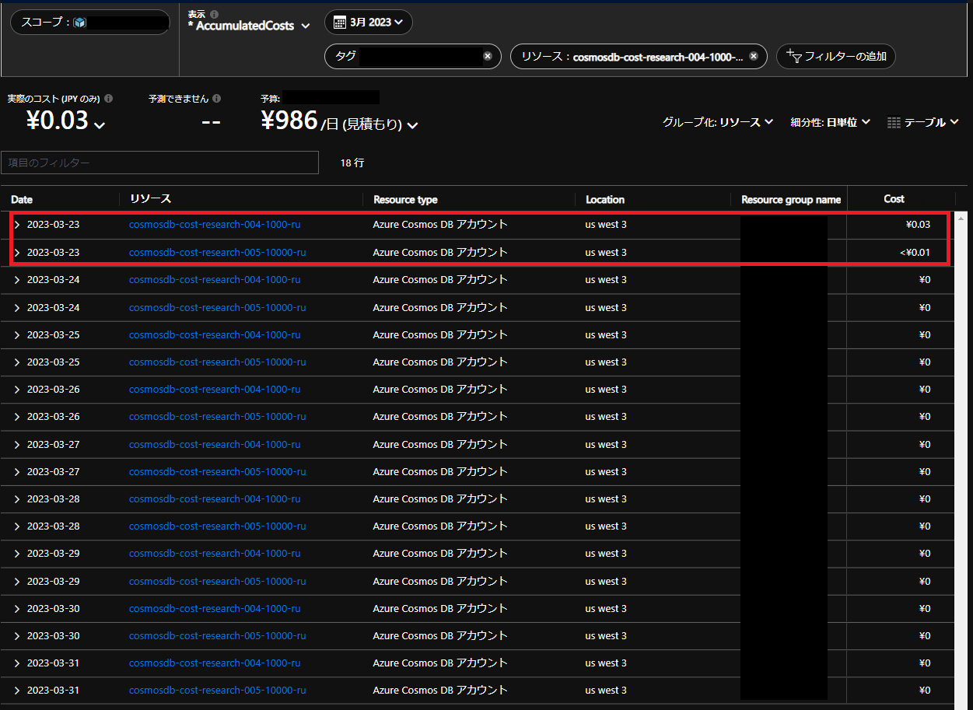973x710 pixels.
Task: Open the グループ化: リソース dropdown
Action: (718, 122)
